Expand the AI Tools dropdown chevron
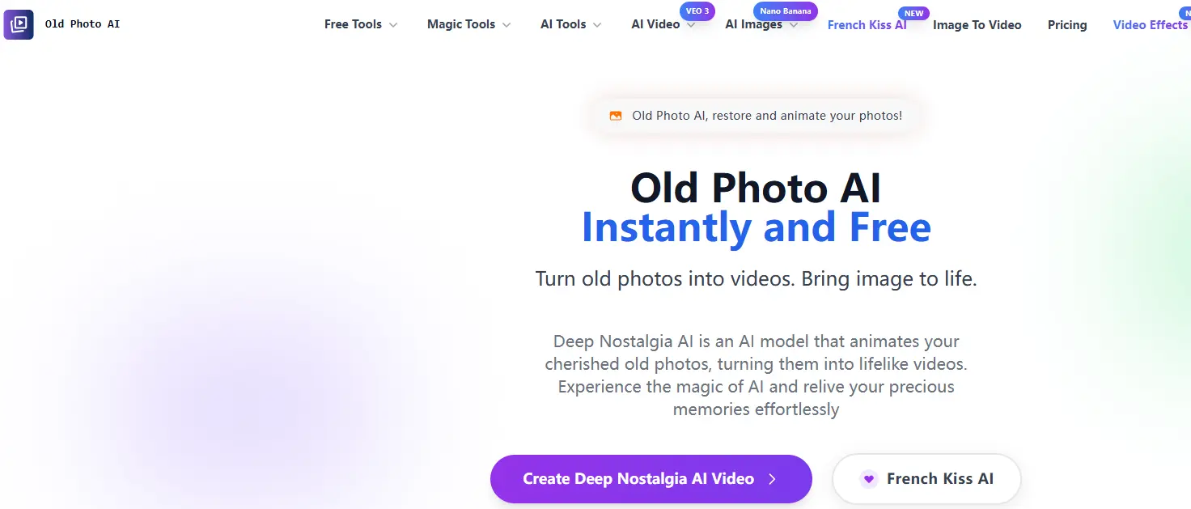Screen dimensions: 1191x509 (x=597, y=25)
